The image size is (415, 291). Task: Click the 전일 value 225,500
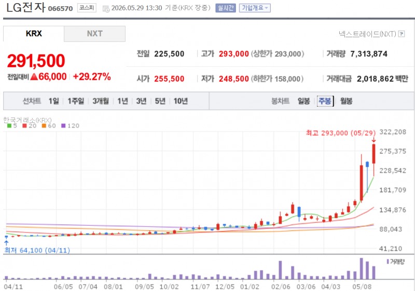169,54
